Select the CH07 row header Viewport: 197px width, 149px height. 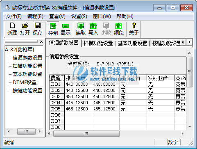click(57, 121)
